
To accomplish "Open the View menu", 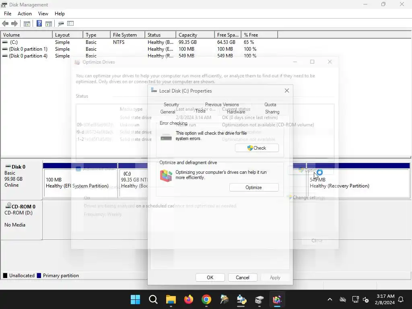I will coord(43,14).
